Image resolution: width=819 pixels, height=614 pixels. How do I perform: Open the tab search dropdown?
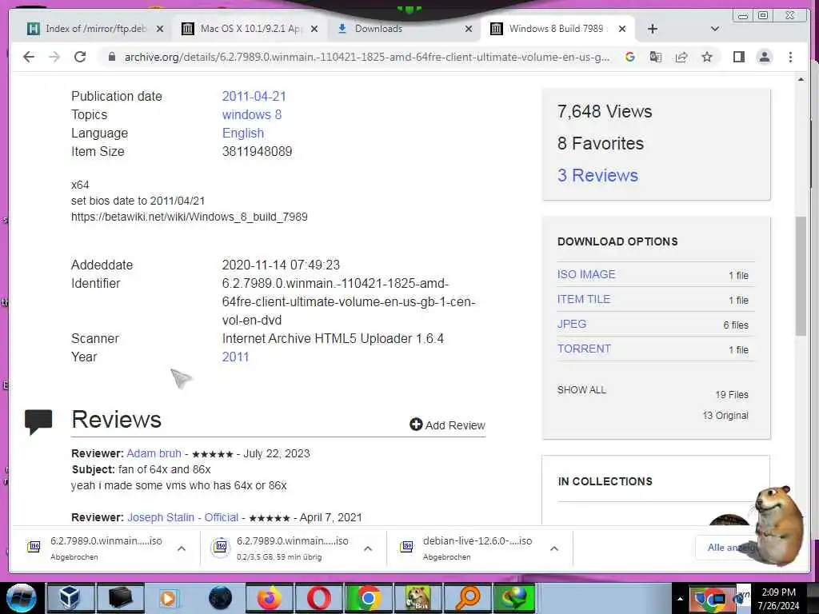[715, 29]
